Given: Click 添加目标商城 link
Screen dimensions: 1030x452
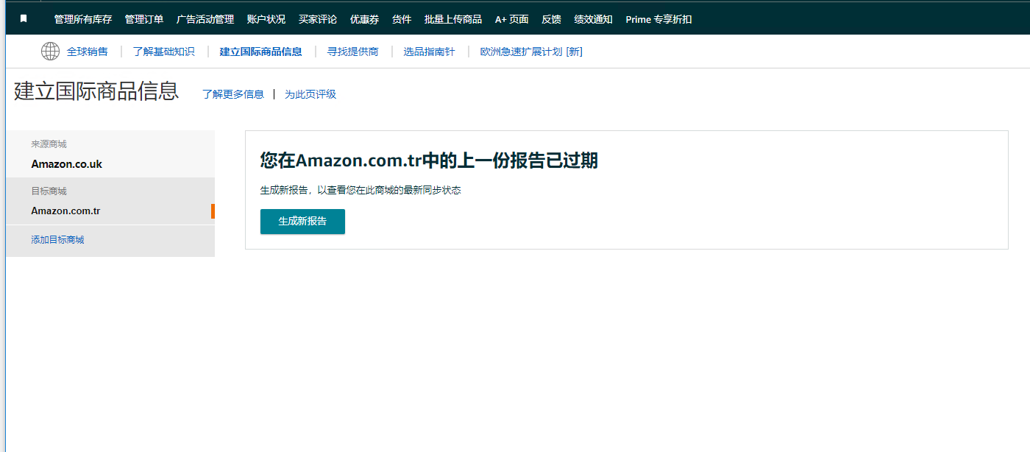Looking at the screenshot, I should click(x=57, y=240).
